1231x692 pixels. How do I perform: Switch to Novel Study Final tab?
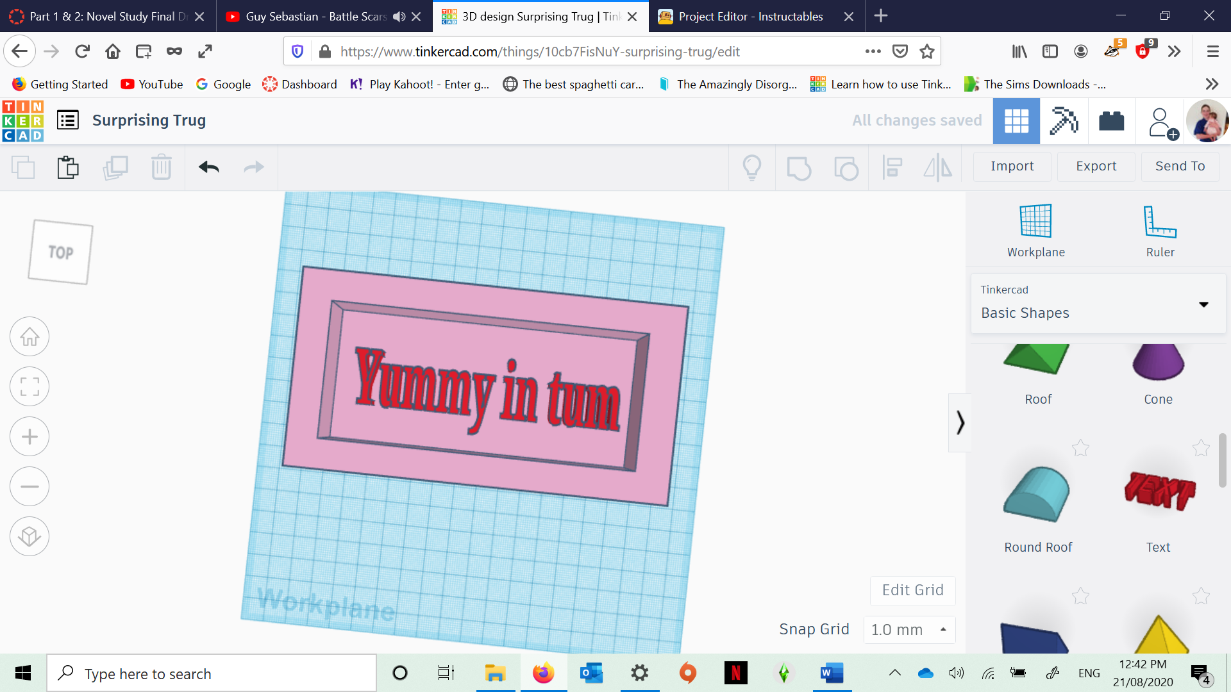pos(108,17)
